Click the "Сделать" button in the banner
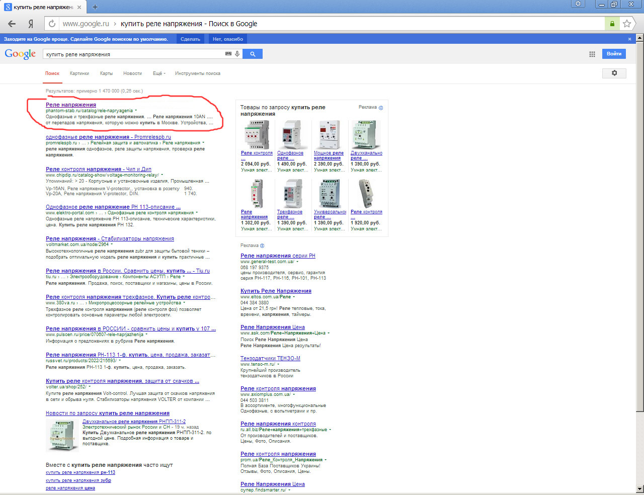The height and width of the screenshot is (495, 644). click(190, 39)
